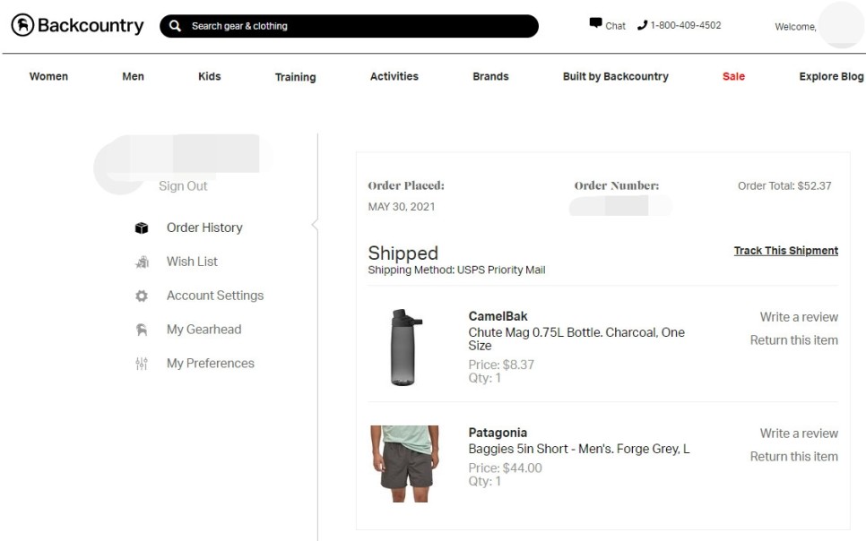Open Wish List page

pyautogui.click(x=192, y=262)
